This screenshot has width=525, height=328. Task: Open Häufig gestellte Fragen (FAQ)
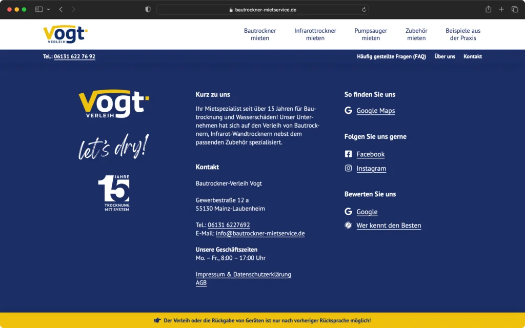(x=391, y=56)
